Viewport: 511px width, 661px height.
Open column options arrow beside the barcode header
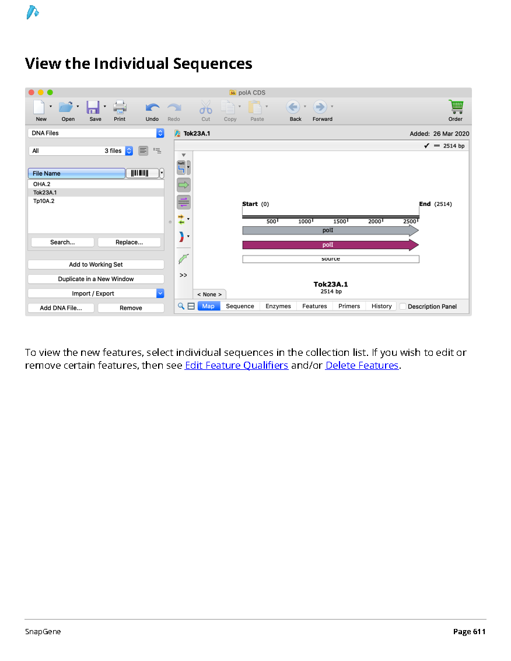[162, 173]
